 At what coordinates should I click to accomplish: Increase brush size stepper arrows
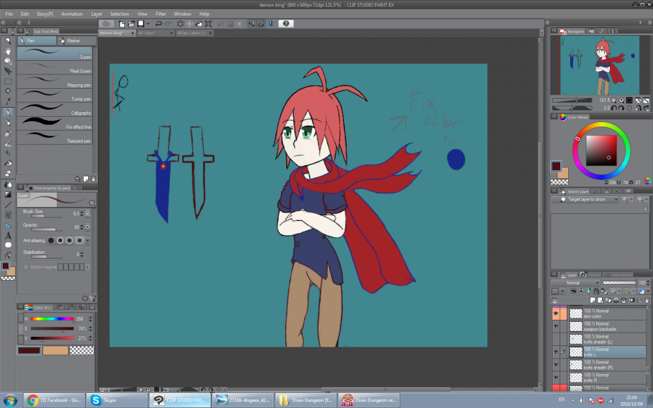(x=82, y=213)
